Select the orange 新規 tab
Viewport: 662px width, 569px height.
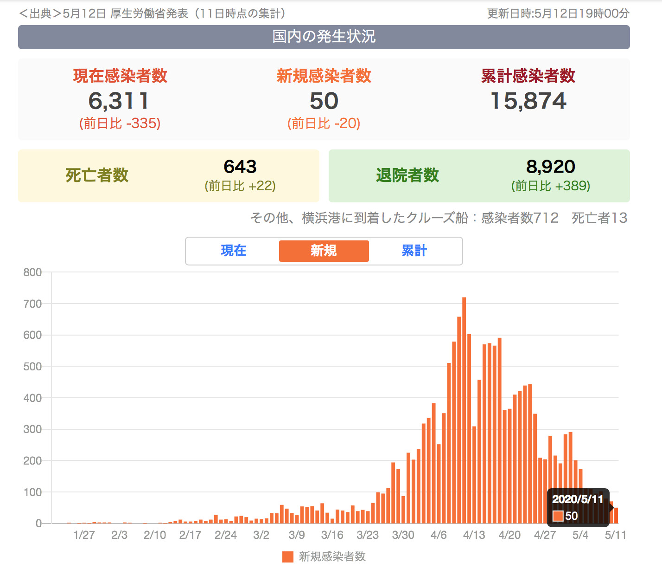click(x=324, y=251)
